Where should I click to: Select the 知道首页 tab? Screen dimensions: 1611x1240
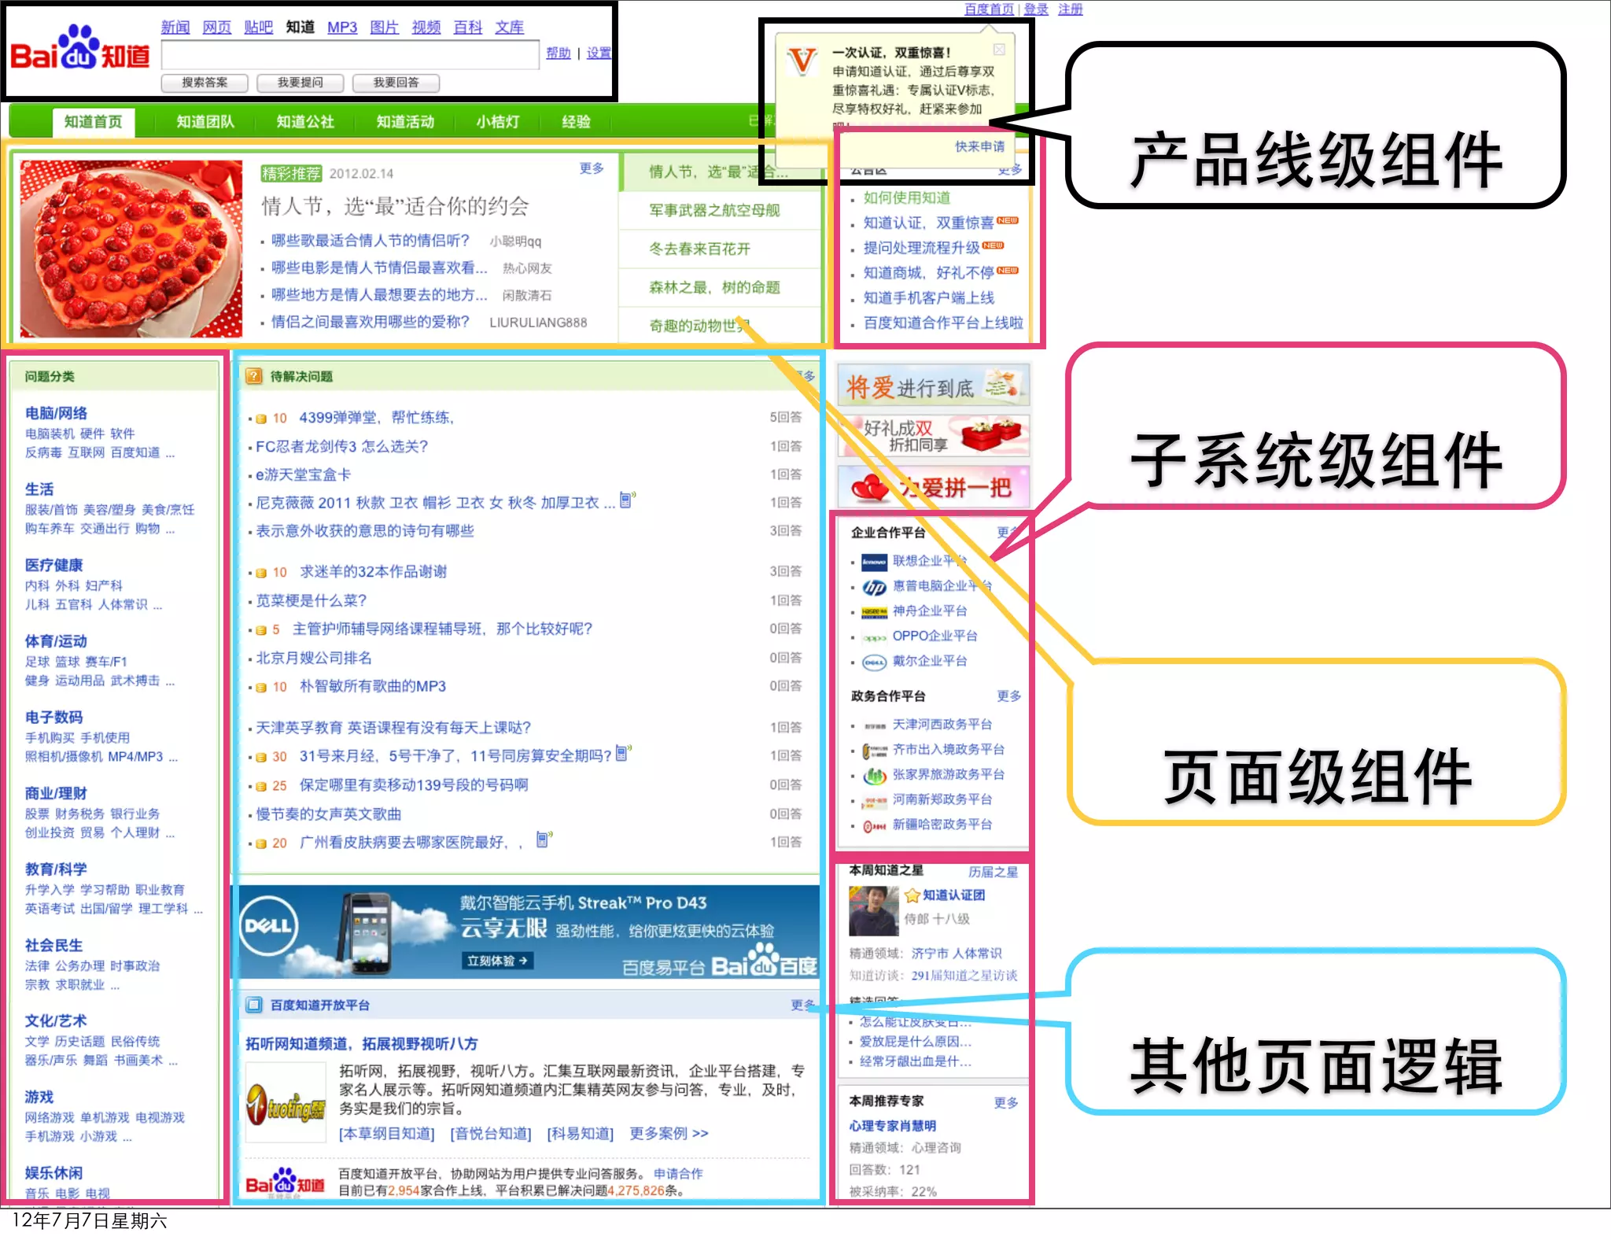pyautogui.click(x=94, y=121)
